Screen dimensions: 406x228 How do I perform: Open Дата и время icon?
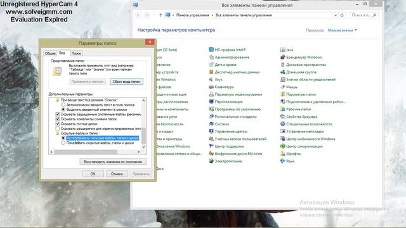point(211,65)
